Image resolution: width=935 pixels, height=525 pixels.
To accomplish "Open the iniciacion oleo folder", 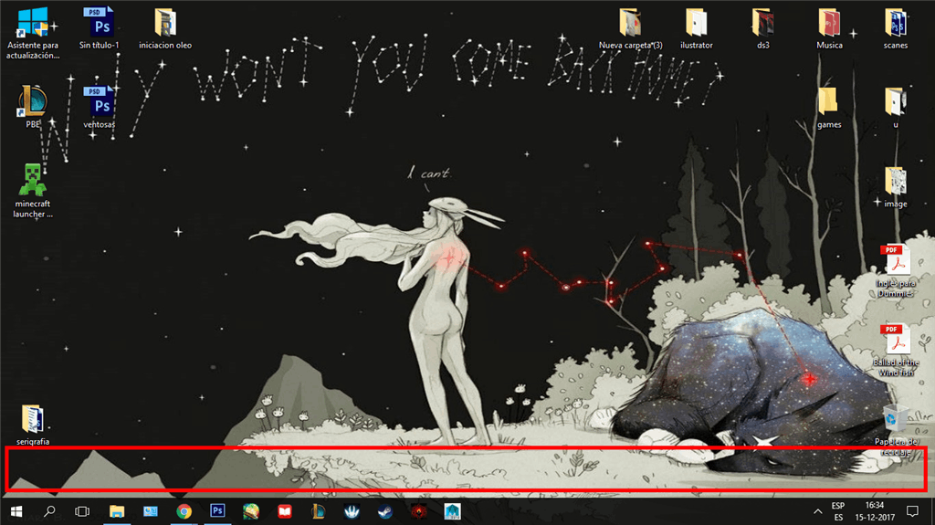I will [x=165, y=28].
